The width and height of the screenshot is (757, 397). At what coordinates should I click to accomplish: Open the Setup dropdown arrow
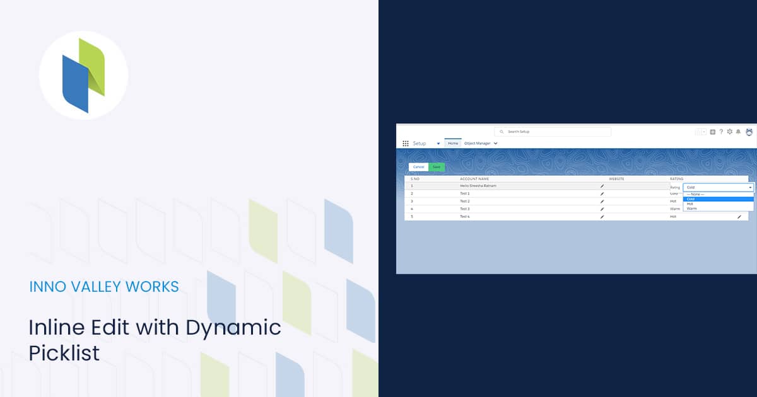(x=438, y=144)
